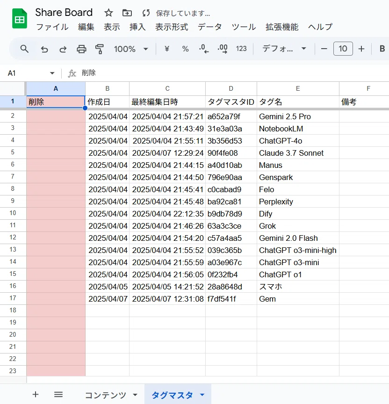Screen dimensions: 389x404
Task: Select the cell with ID f7df541f
Action: click(231, 299)
